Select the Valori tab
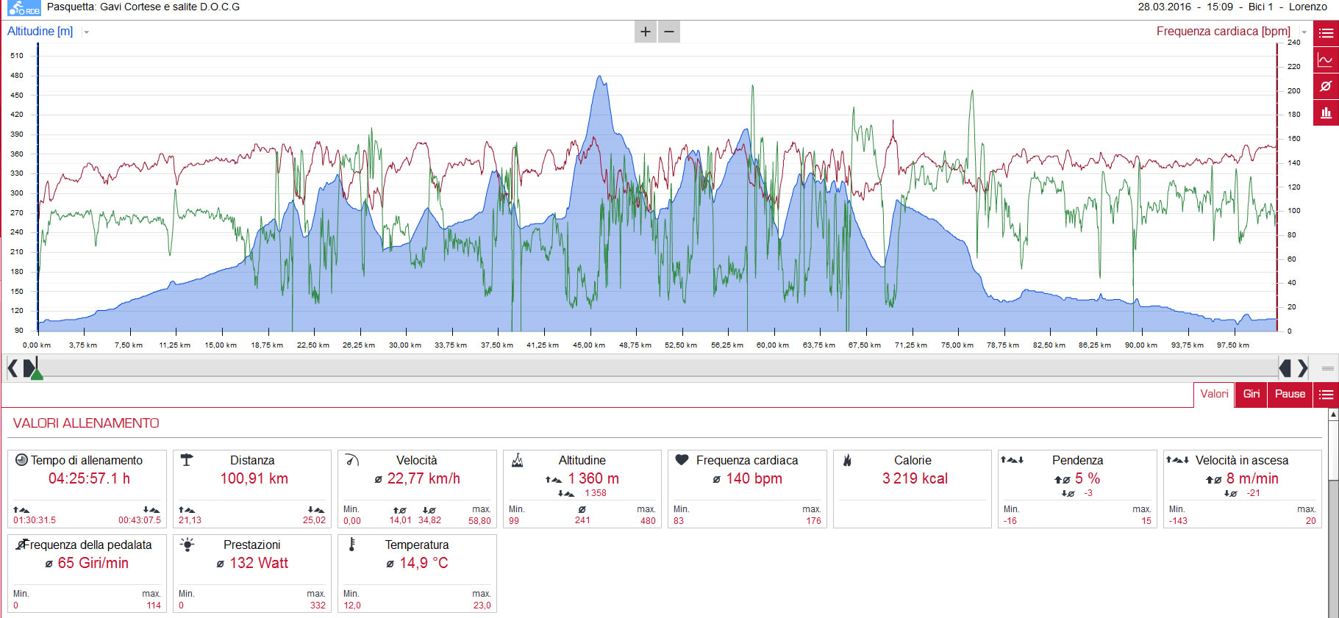Screen dimensions: 1339x618 point(1214,395)
